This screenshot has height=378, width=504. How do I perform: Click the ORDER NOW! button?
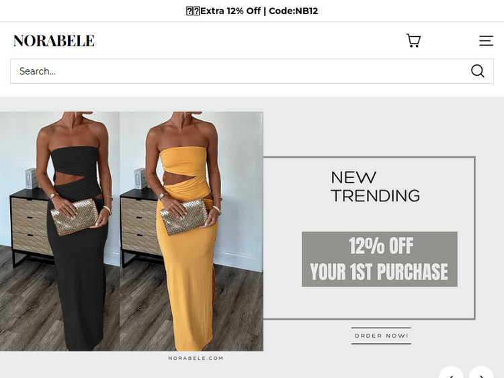(x=381, y=336)
